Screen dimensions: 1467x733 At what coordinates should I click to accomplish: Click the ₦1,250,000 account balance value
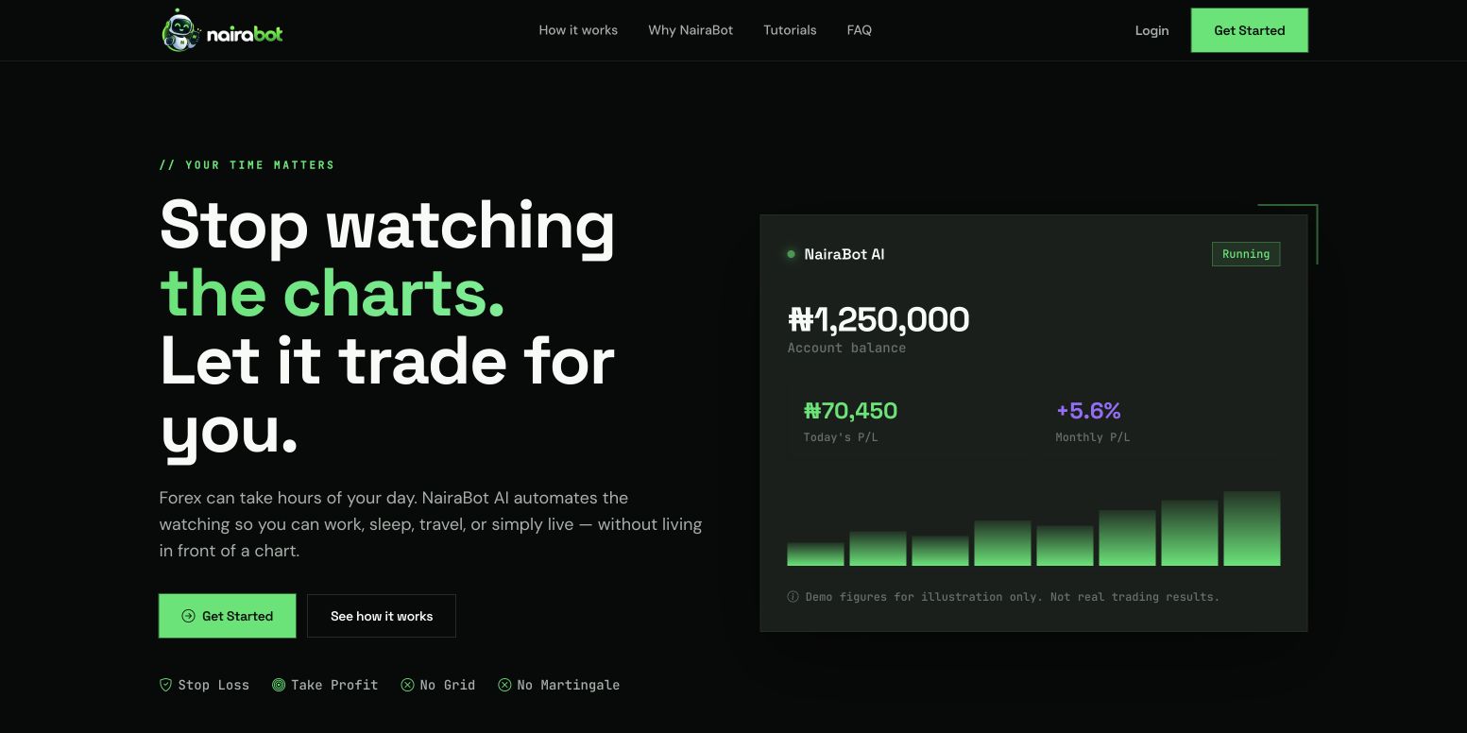[x=878, y=319]
